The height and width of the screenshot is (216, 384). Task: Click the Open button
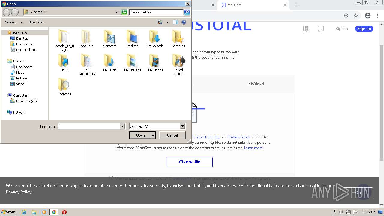tap(140, 135)
